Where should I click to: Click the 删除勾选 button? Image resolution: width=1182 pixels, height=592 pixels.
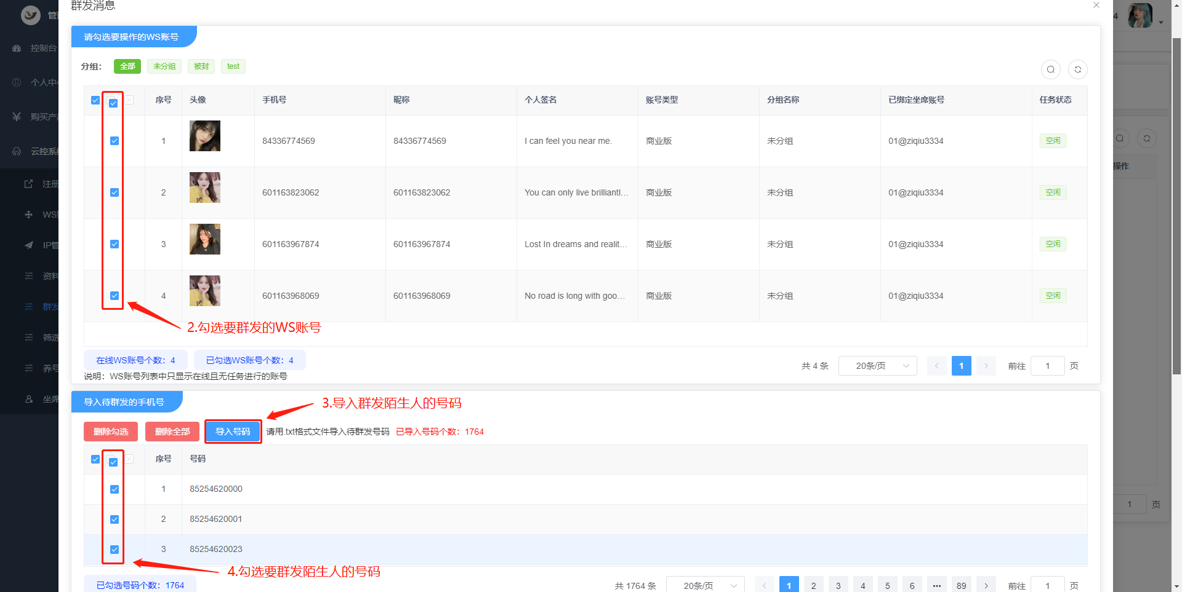[x=111, y=432]
